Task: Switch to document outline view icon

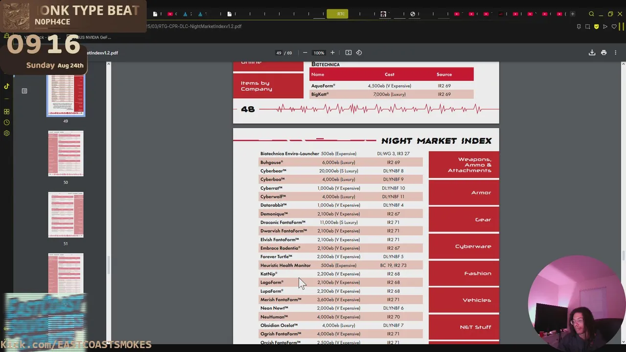Action: (x=24, y=91)
